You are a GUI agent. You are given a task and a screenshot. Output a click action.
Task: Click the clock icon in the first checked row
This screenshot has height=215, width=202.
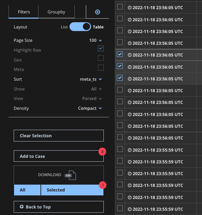click(130, 55)
